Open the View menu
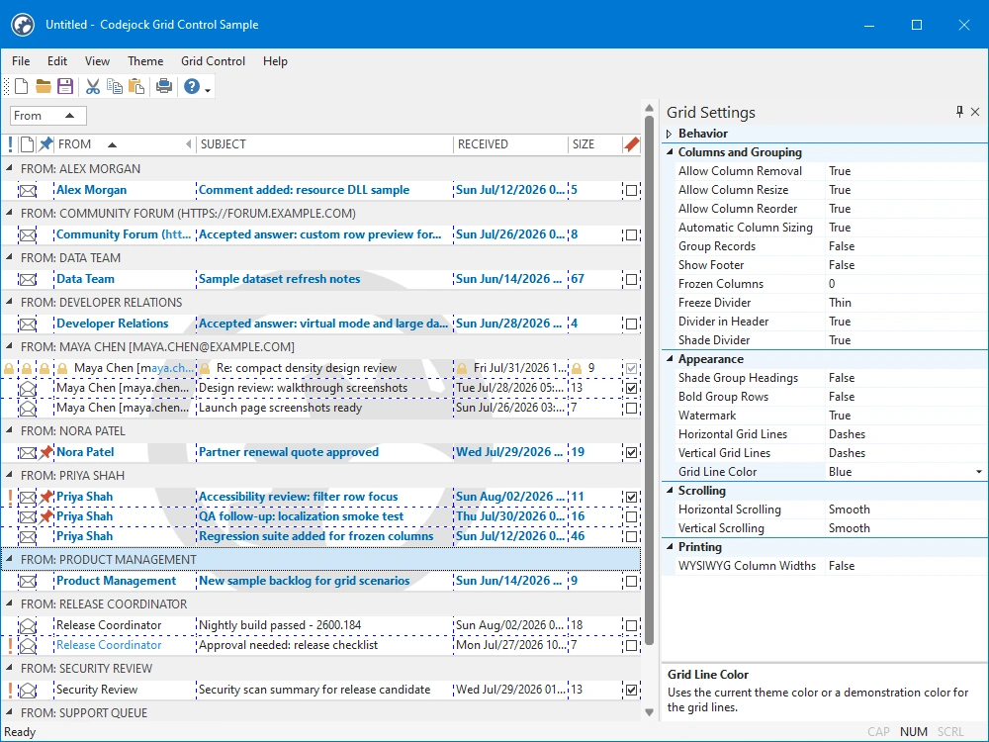Viewport: 989px width, 742px height. 97,61
